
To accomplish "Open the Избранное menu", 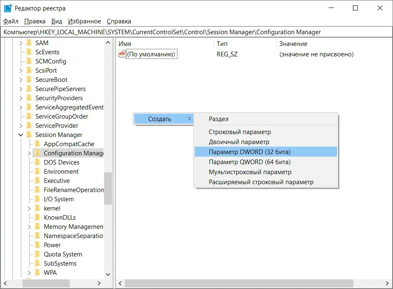I will click(85, 21).
